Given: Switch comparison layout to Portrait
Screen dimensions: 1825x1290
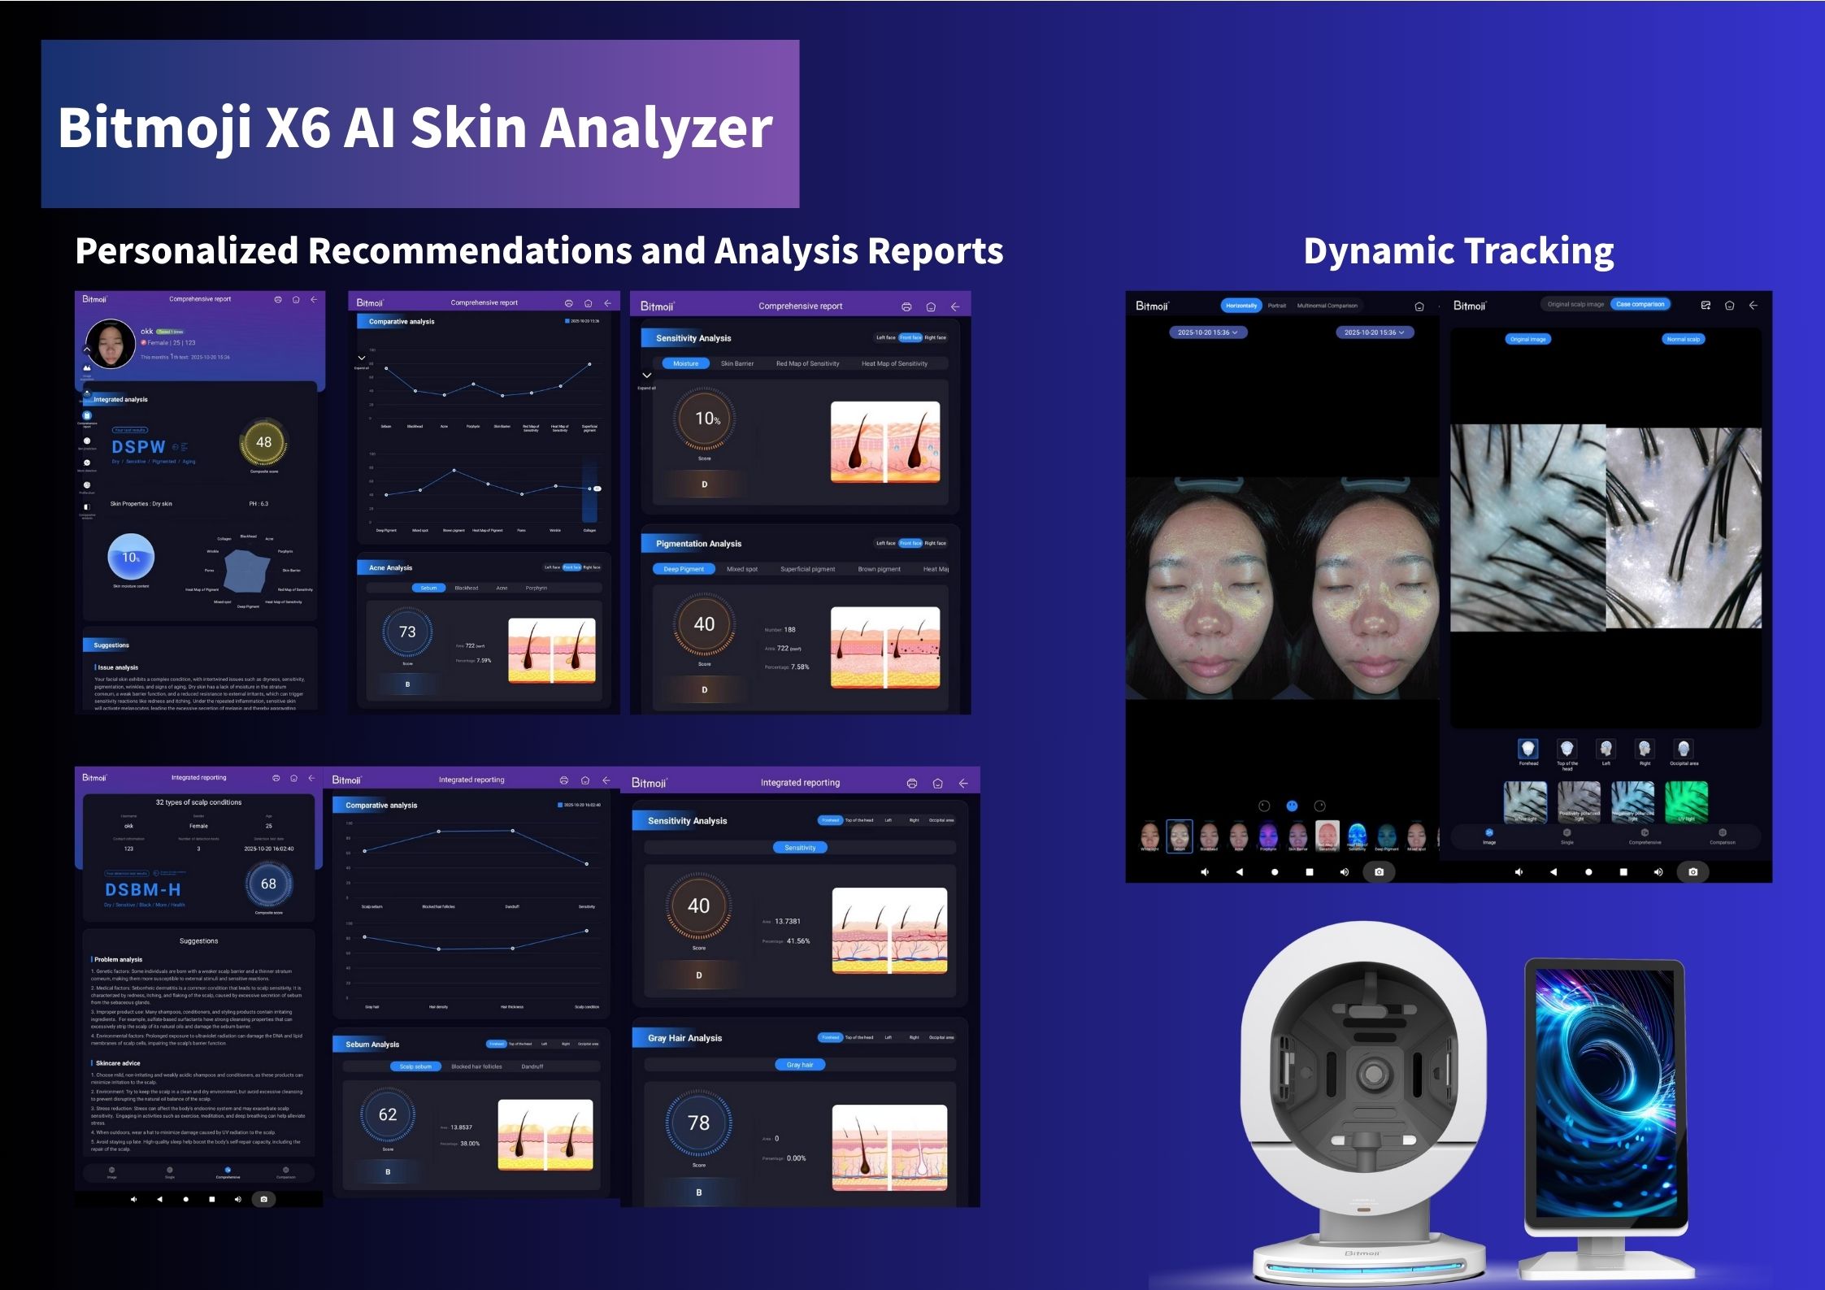Looking at the screenshot, I should (1277, 306).
